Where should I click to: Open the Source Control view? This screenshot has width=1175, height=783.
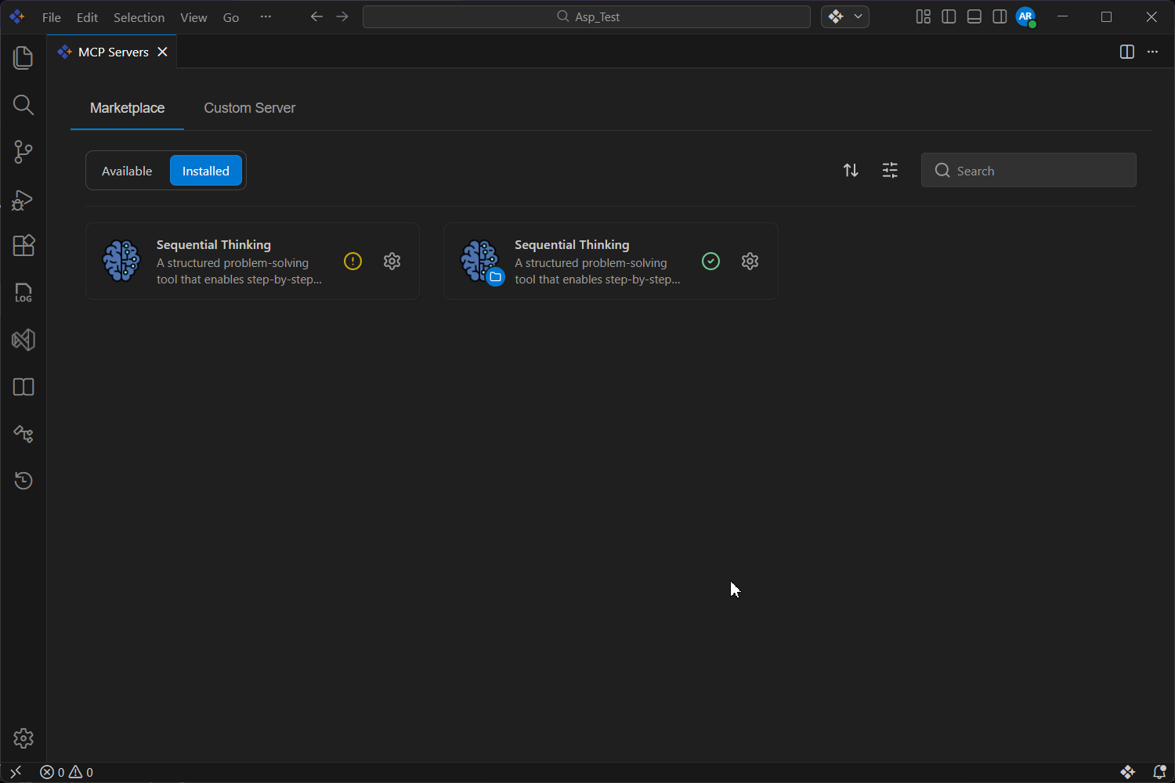coord(23,152)
